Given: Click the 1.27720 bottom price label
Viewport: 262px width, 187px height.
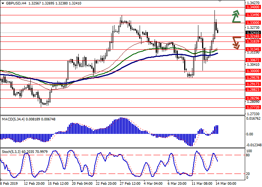Looking at the screenshot, I should pyautogui.click(x=253, y=107).
